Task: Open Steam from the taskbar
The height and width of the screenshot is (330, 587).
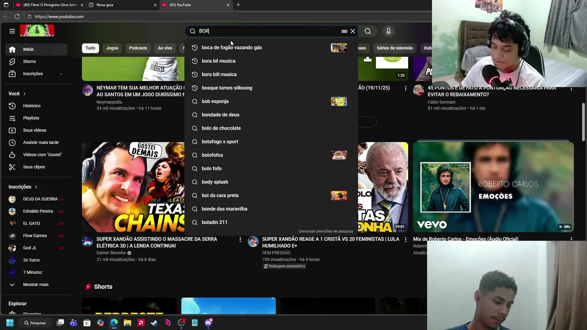Action: point(154,323)
